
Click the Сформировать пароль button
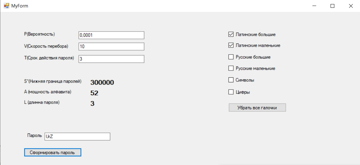point(53,153)
